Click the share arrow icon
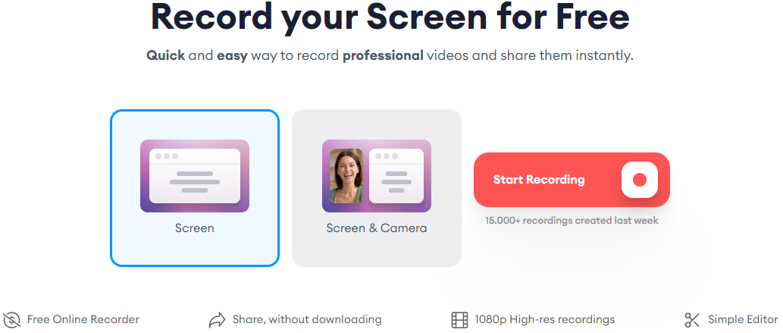The image size is (783, 333). pos(217,319)
